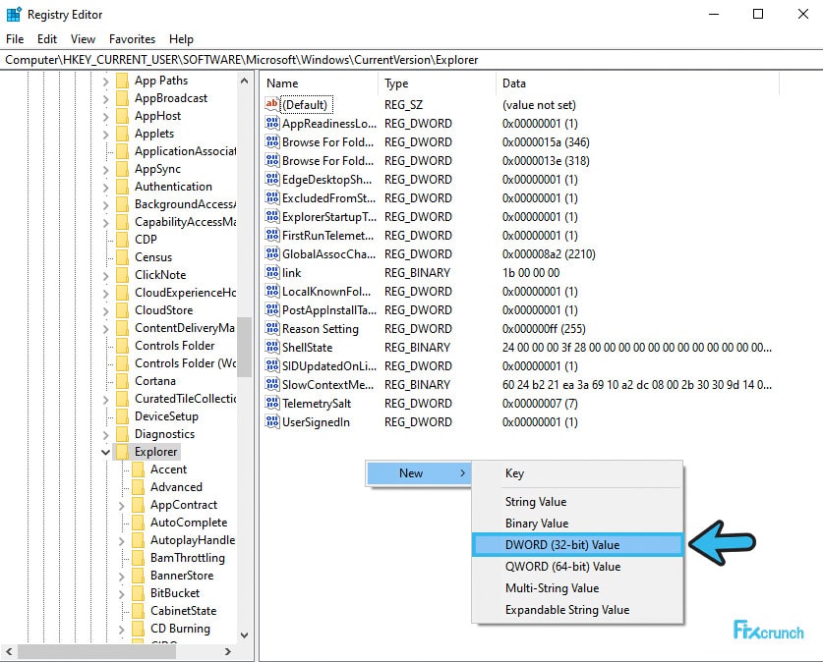
Task: Click the (Default) string value icon
Action: (x=272, y=104)
